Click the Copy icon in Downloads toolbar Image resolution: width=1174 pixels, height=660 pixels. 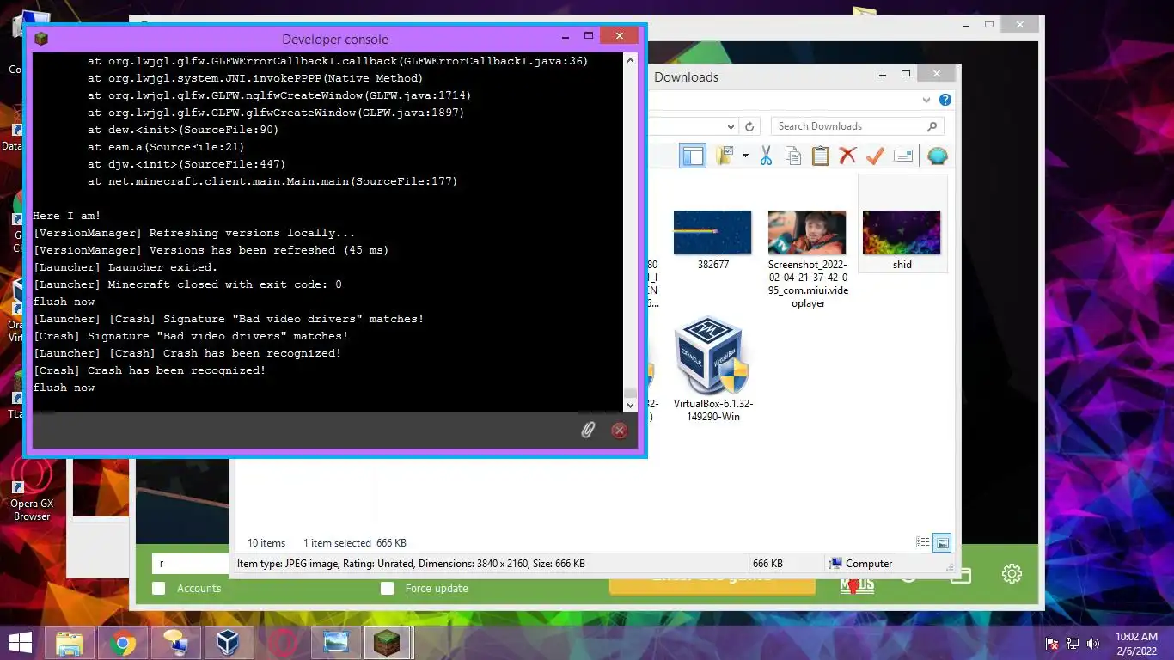pos(793,156)
